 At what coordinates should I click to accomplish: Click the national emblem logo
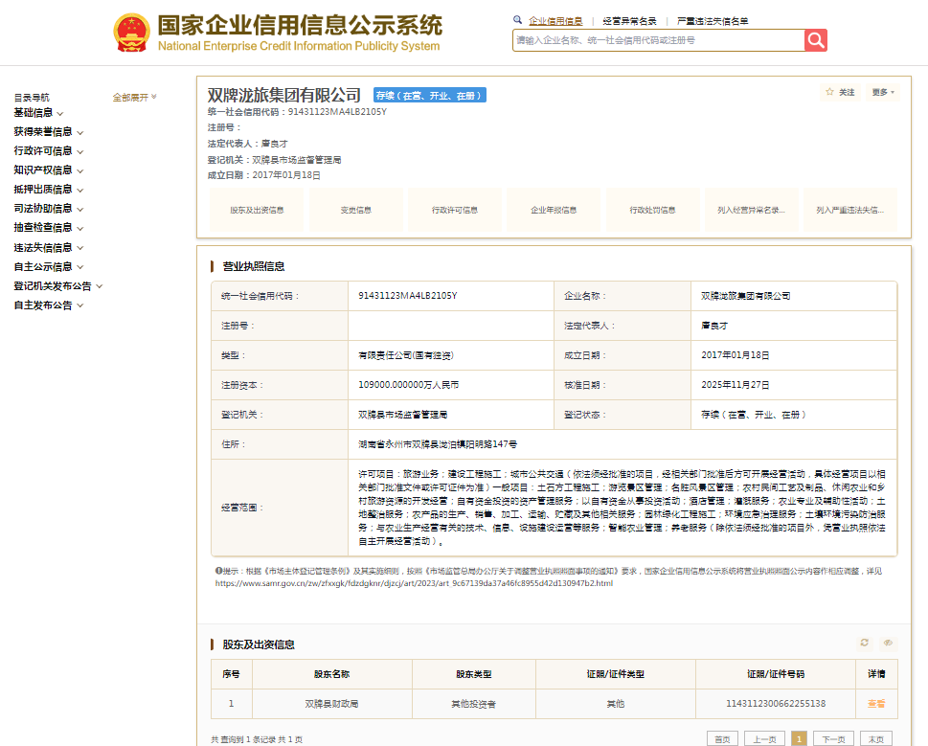point(131,34)
